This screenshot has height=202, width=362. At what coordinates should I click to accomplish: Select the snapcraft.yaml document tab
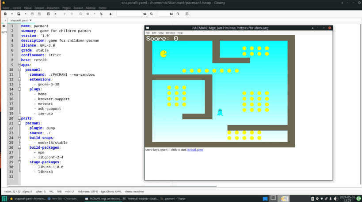point(19,20)
